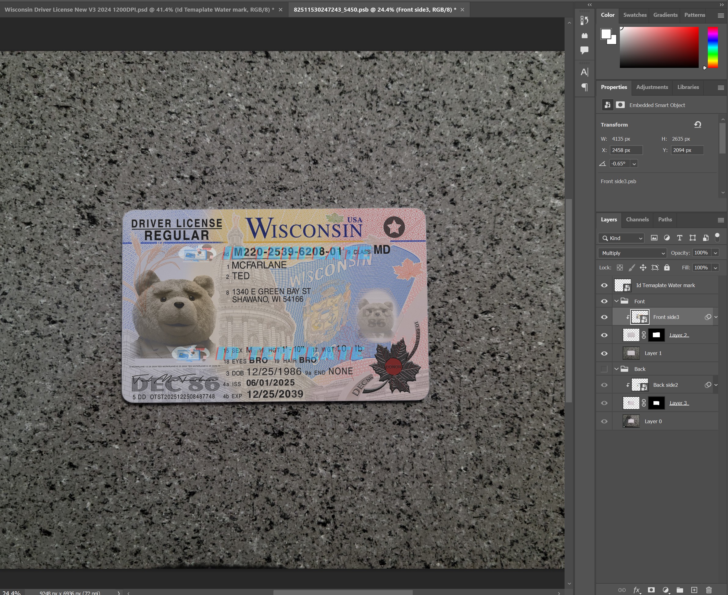
Task: Open the Kind filter dropdown
Action: pos(621,238)
